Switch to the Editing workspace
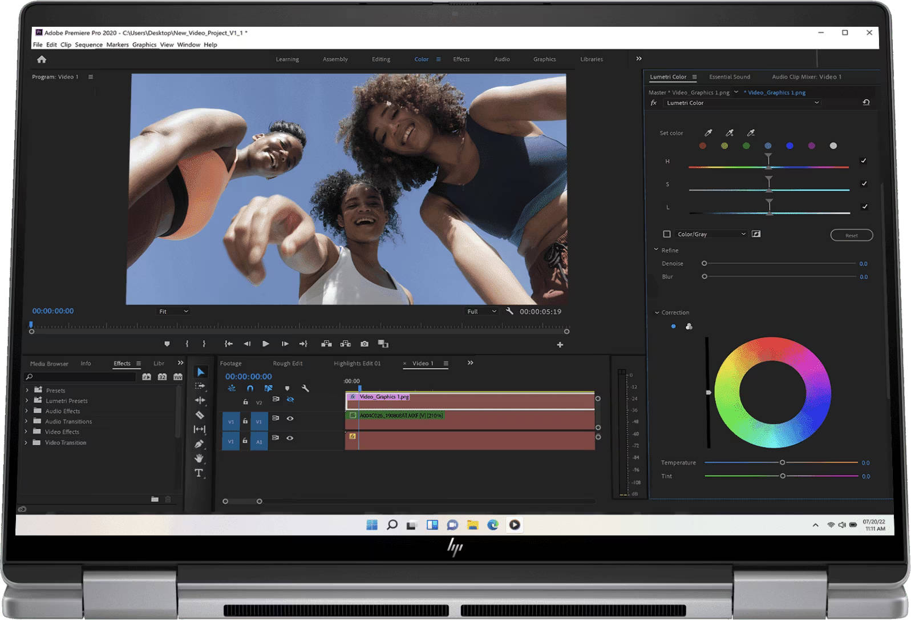911x620 pixels. [381, 59]
